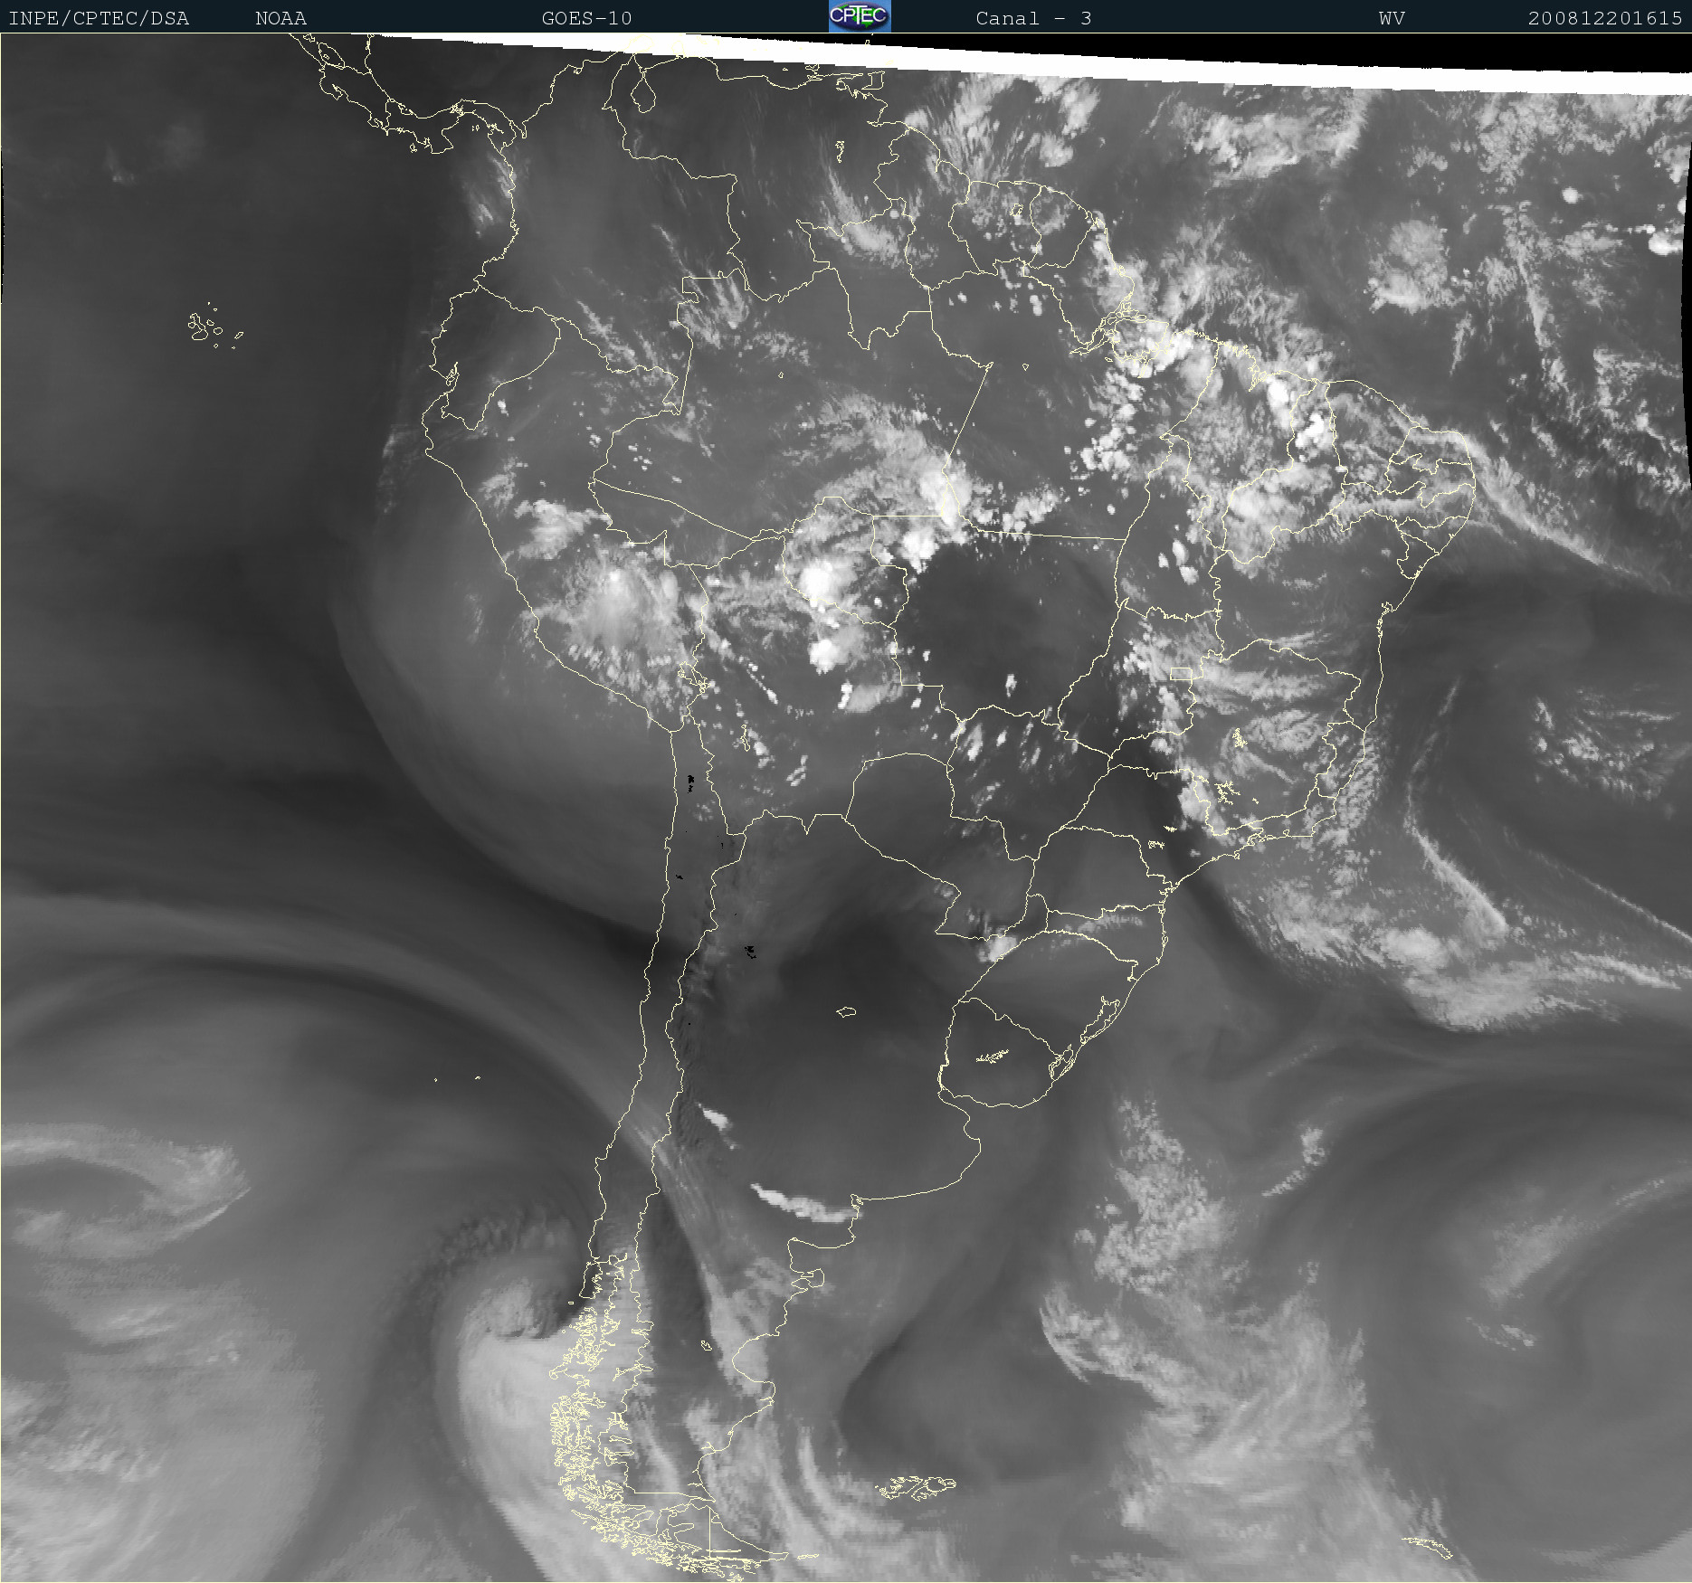
Task: Click the GOES-10 satellite label
Action: [x=586, y=18]
